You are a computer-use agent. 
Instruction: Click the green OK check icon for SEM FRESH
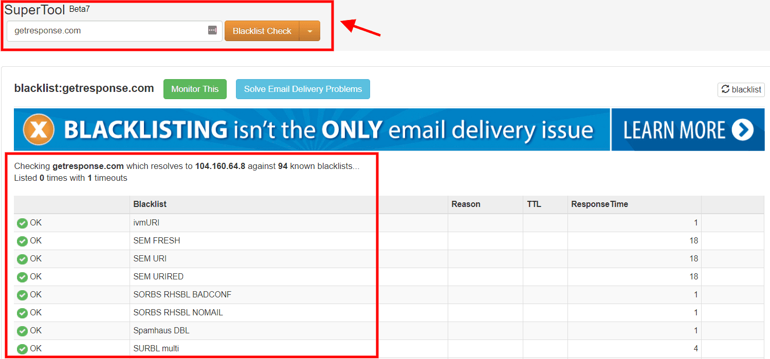pos(22,241)
